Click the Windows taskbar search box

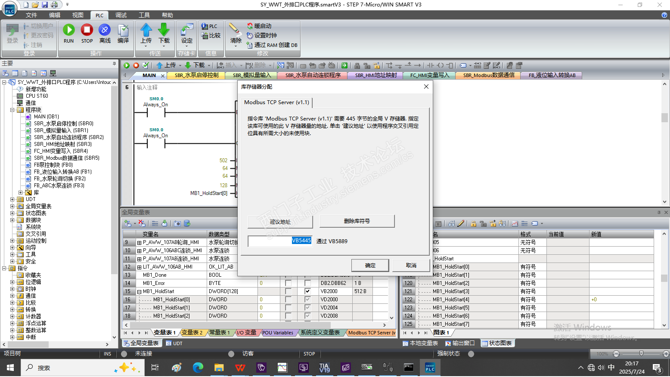tap(82, 368)
